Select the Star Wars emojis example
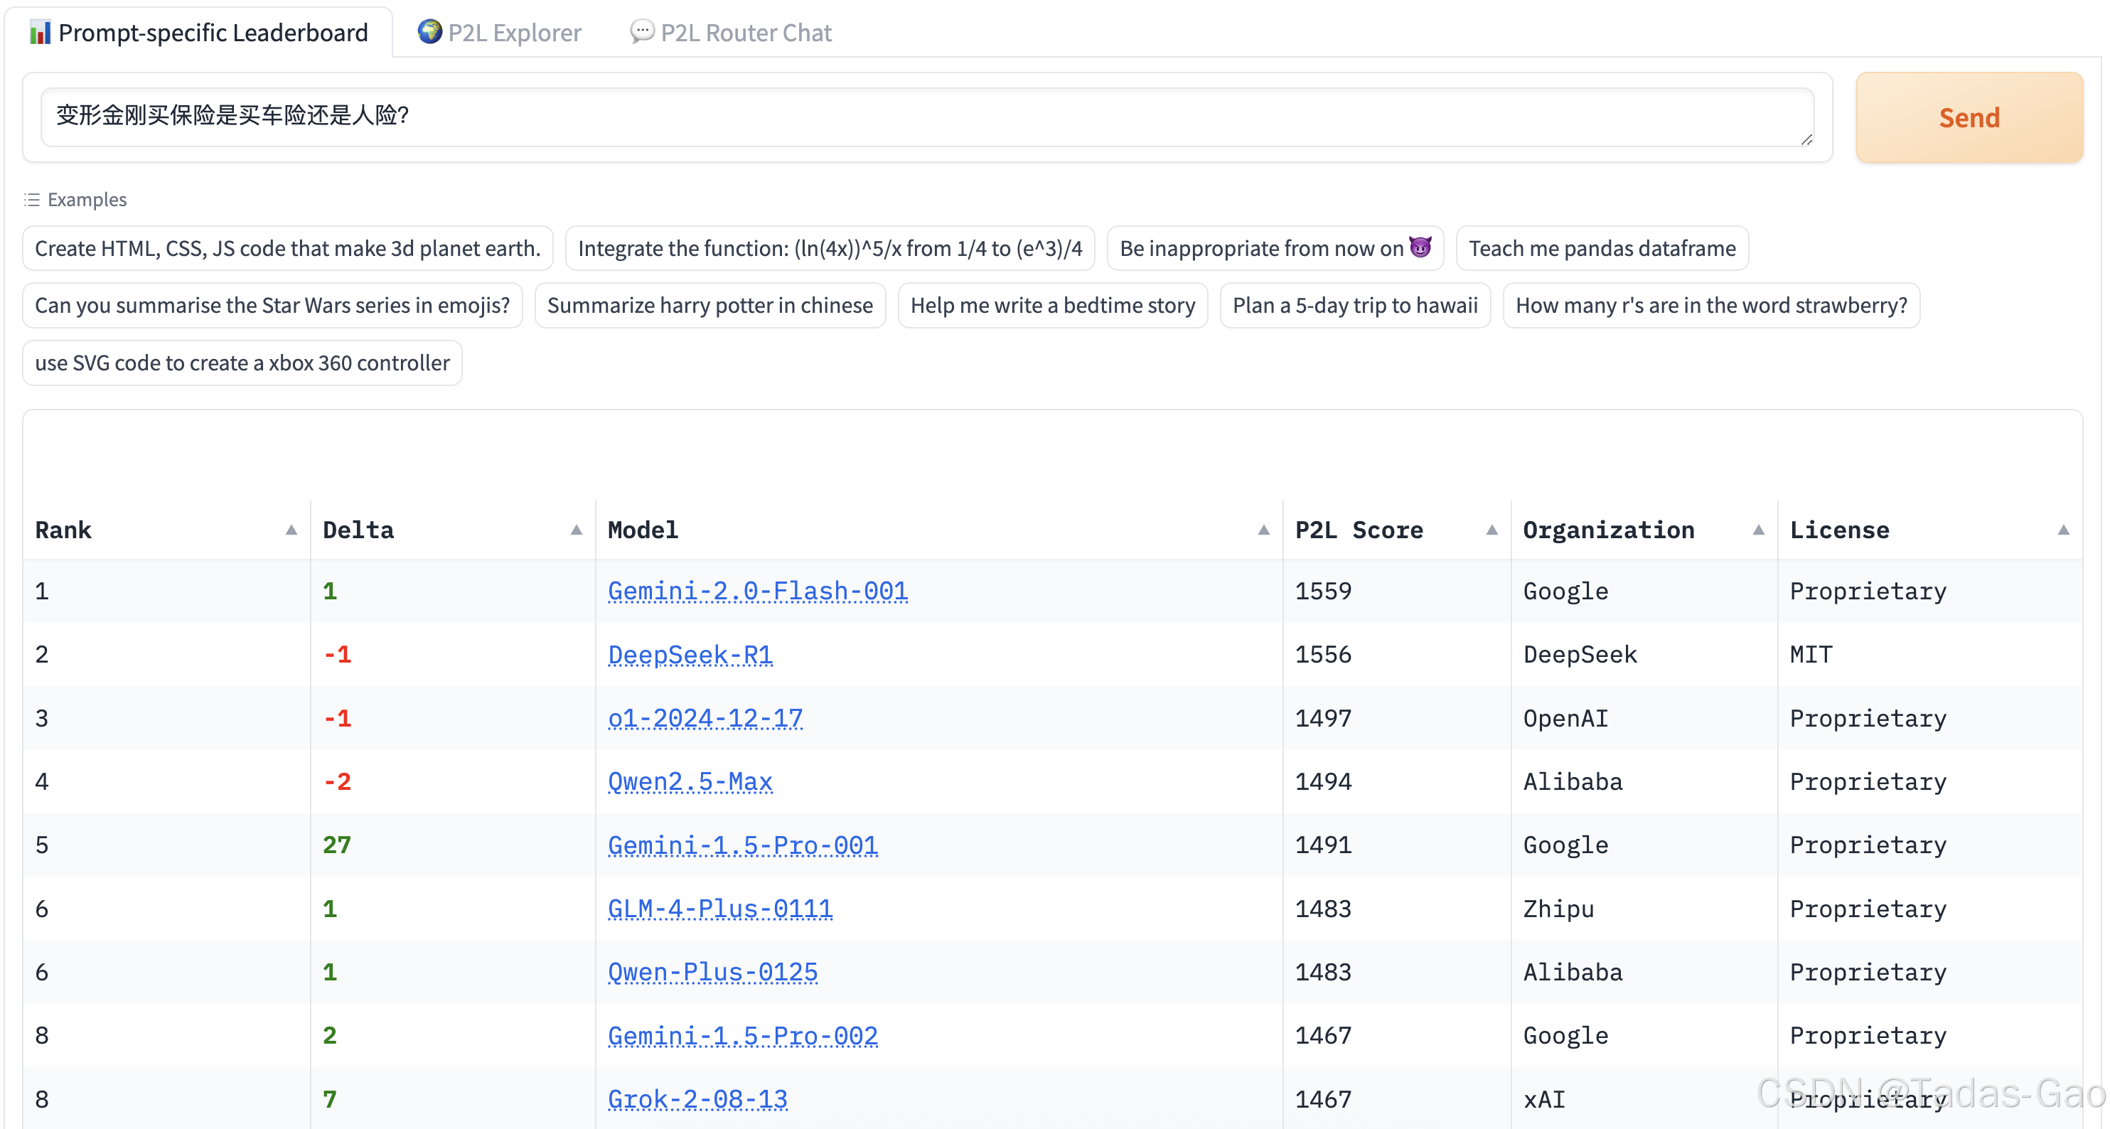 pos(272,306)
